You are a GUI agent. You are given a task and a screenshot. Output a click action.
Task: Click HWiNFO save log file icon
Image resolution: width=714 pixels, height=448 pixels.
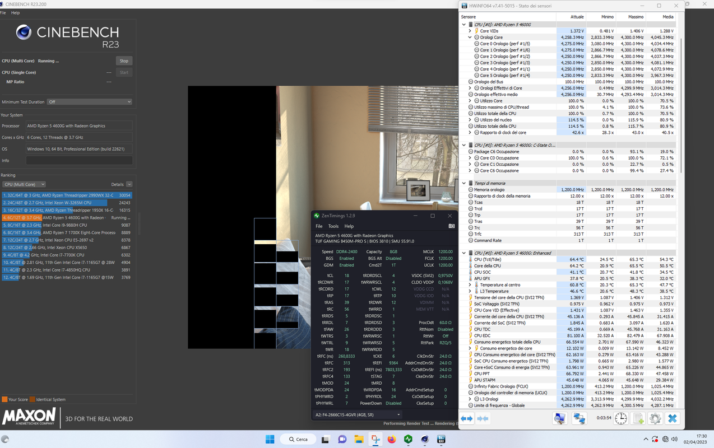(x=638, y=418)
